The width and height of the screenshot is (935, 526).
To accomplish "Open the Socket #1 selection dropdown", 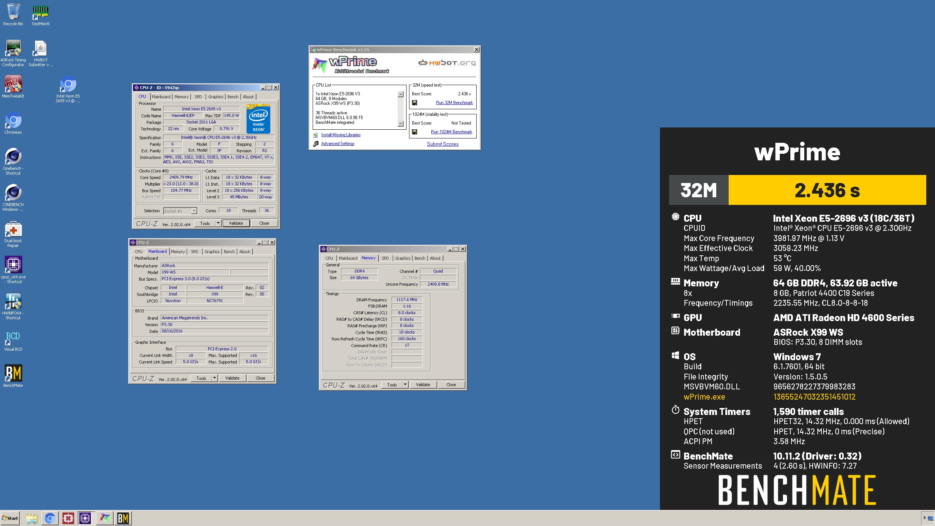I will pyautogui.click(x=180, y=211).
